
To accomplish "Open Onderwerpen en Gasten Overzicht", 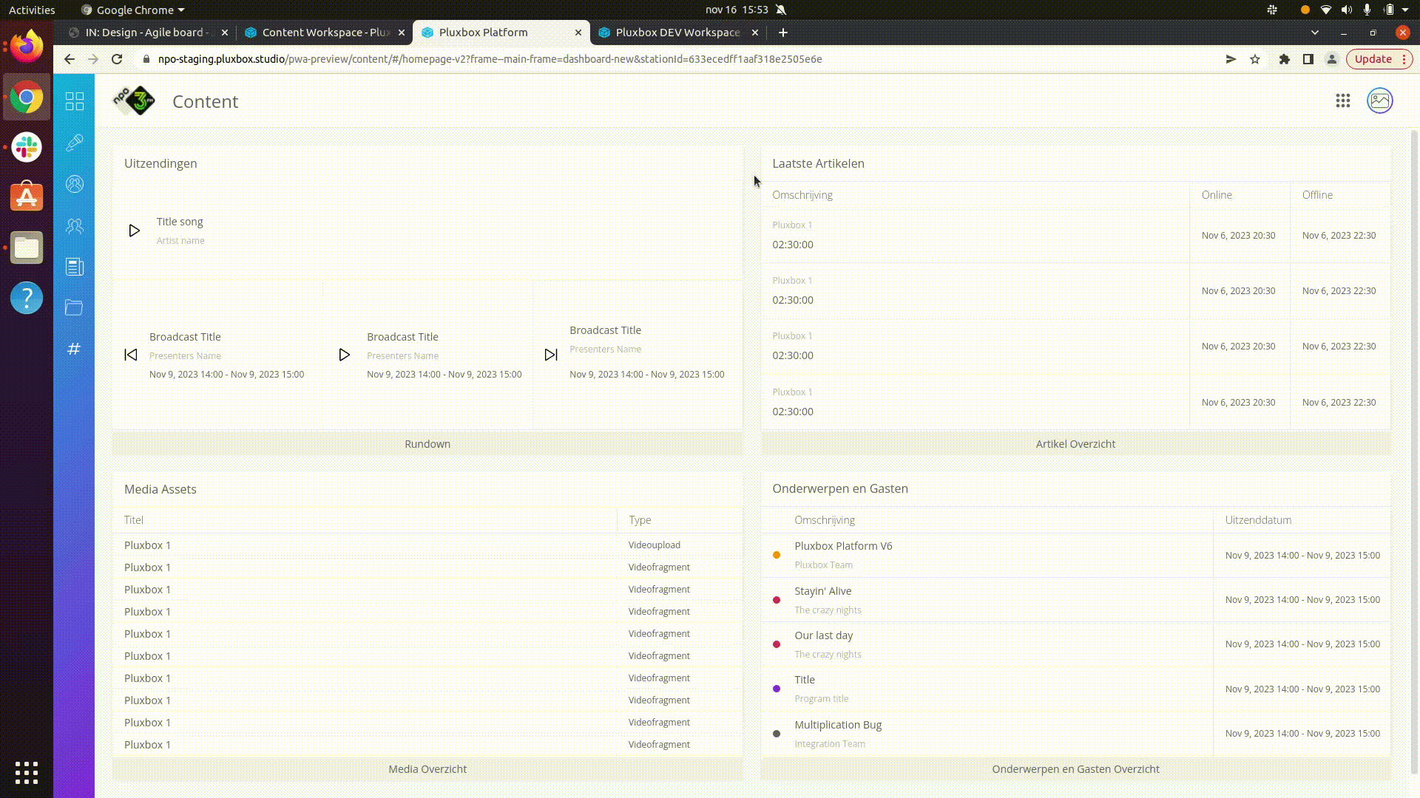I will click(1075, 769).
